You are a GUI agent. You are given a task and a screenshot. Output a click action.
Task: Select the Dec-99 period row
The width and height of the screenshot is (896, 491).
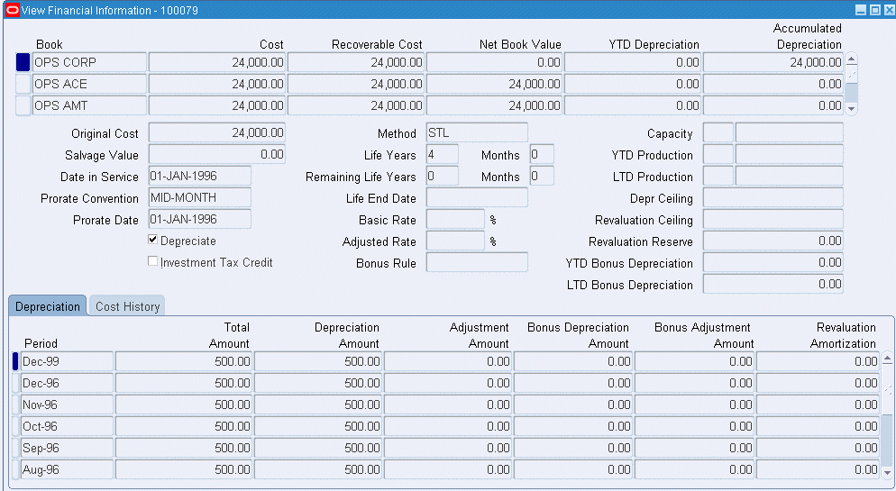(x=67, y=361)
